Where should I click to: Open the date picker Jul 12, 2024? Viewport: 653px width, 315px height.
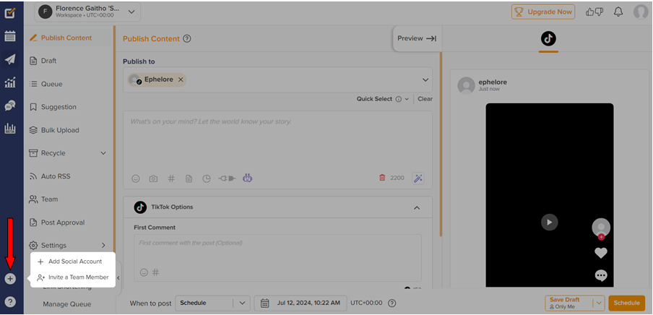(x=300, y=303)
